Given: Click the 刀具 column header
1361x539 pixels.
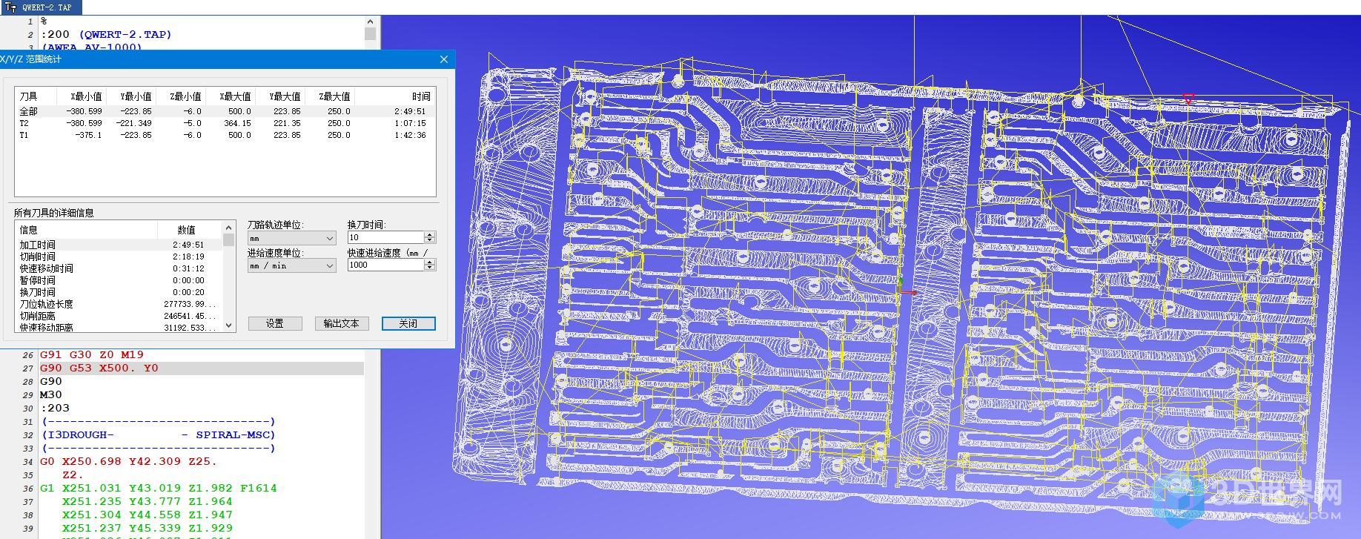Looking at the screenshot, I should 36,96.
